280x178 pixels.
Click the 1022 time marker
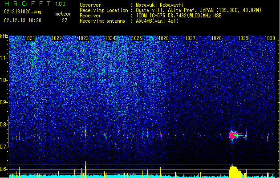pos(57,38)
